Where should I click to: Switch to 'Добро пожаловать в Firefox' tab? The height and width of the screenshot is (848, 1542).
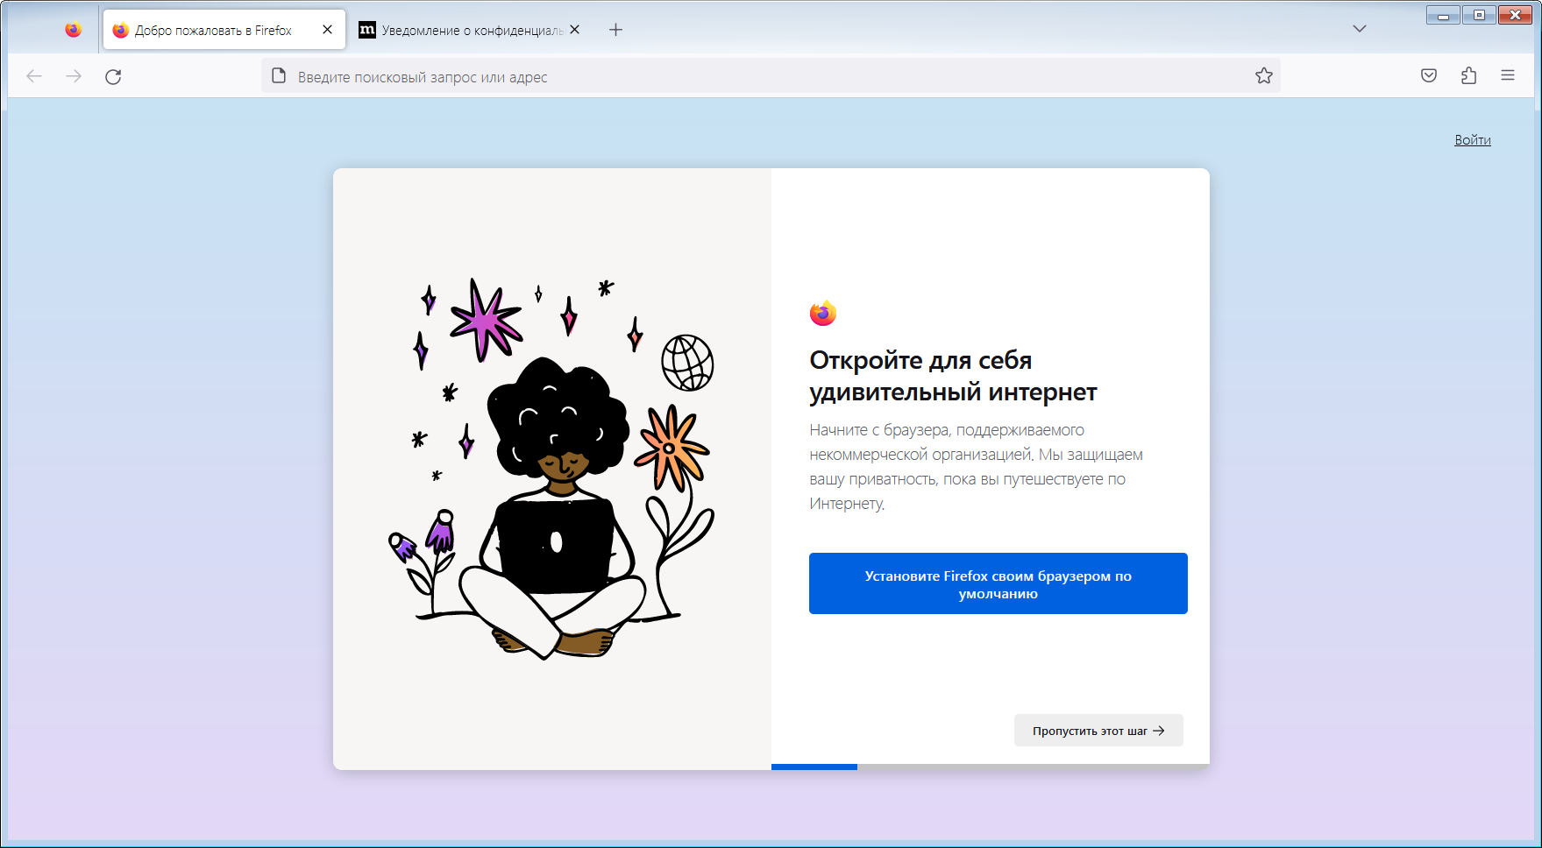224,30
